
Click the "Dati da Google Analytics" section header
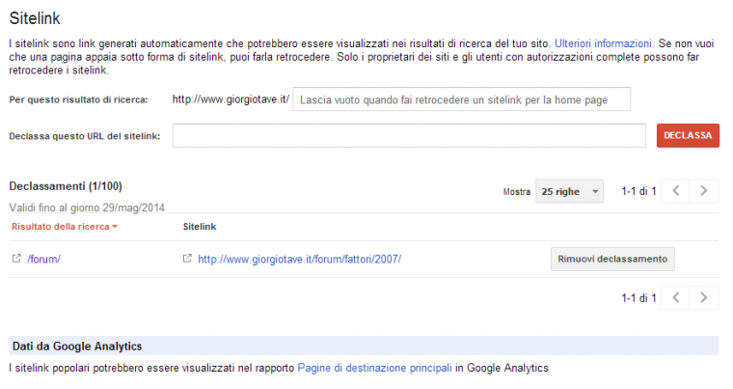[77, 346]
